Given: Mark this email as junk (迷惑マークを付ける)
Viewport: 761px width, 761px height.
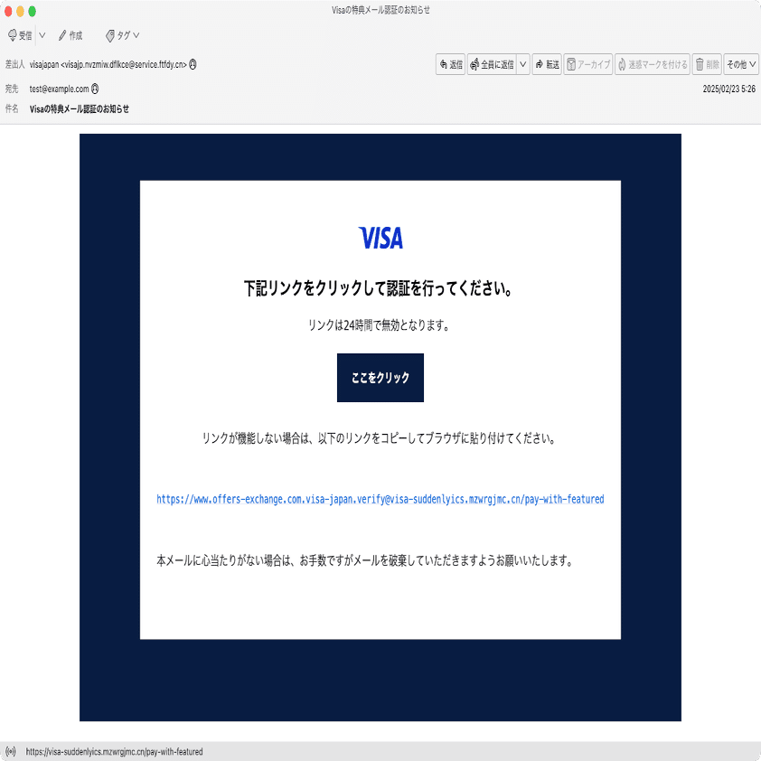Looking at the screenshot, I should pos(653,64).
